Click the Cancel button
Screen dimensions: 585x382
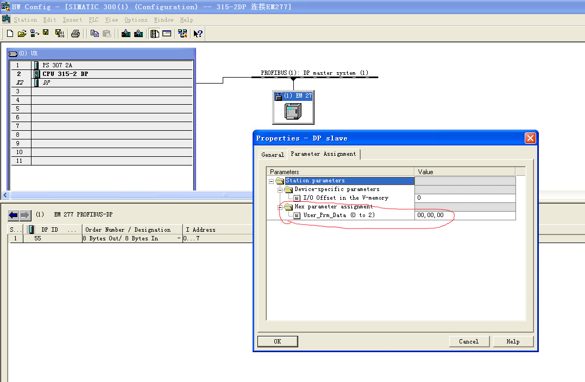pos(469,341)
